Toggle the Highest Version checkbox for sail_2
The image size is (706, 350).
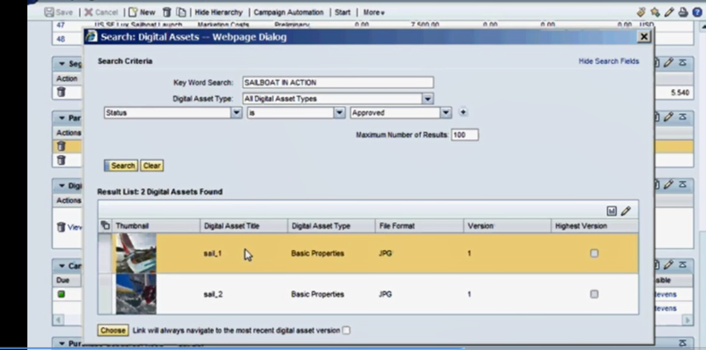click(594, 294)
